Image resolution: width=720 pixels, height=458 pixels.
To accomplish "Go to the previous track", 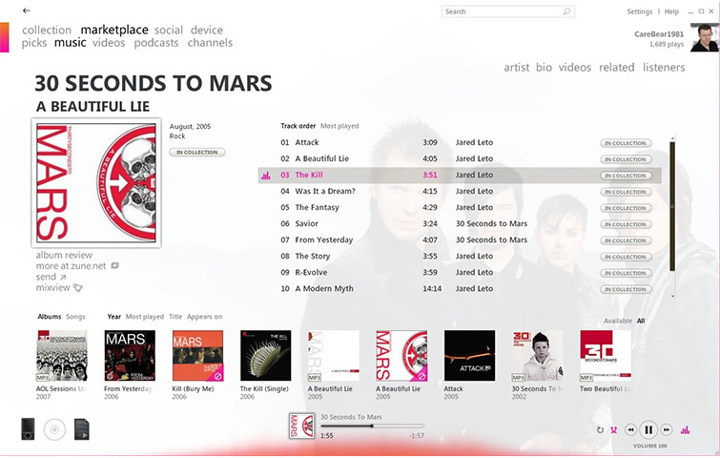I will [x=631, y=430].
